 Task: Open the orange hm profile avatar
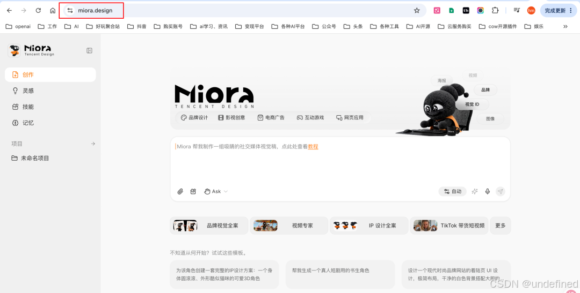point(531,10)
